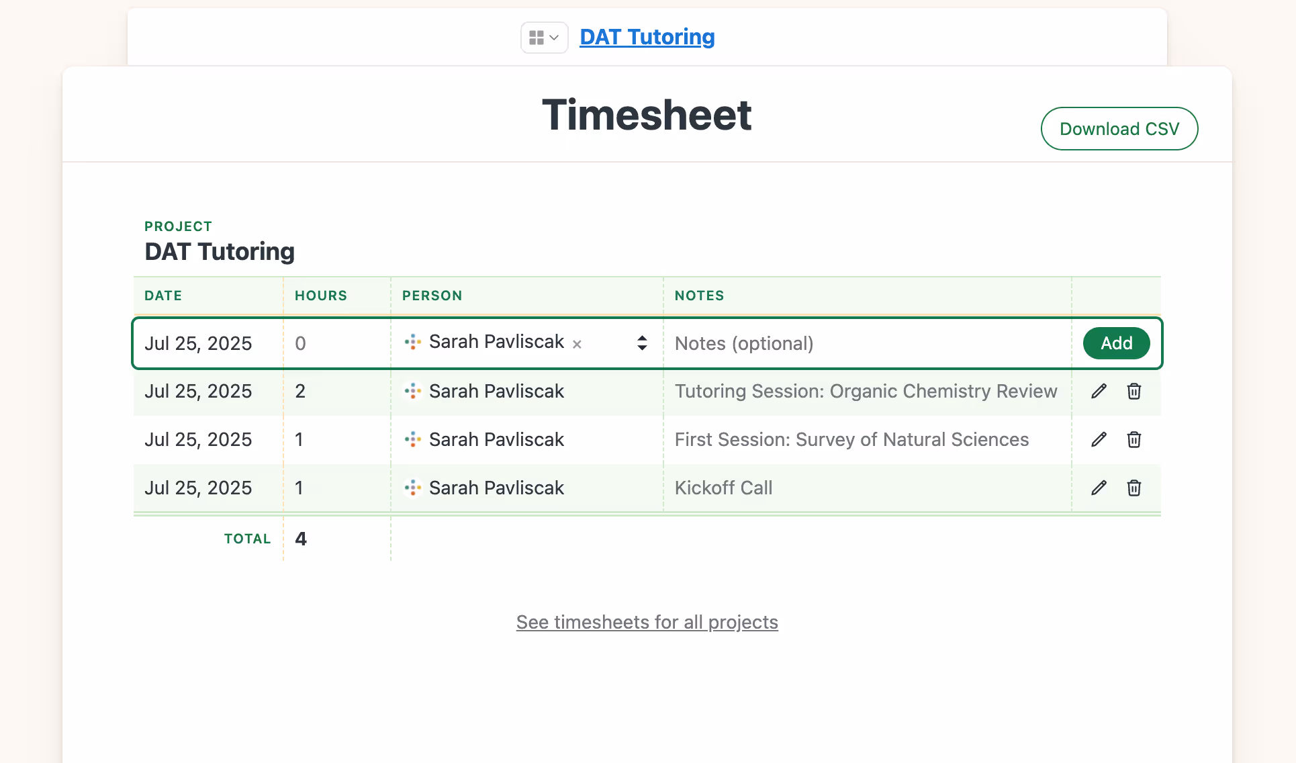Open the person combo box in new row
The width and height of the screenshot is (1296, 763).
point(524,341)
